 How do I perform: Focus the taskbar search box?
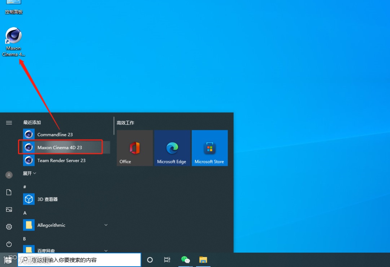point(79,260)
